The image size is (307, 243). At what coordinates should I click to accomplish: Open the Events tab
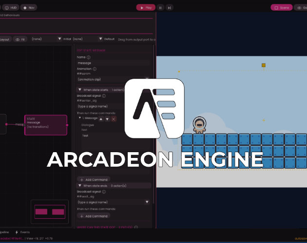[x=23, y=232]
